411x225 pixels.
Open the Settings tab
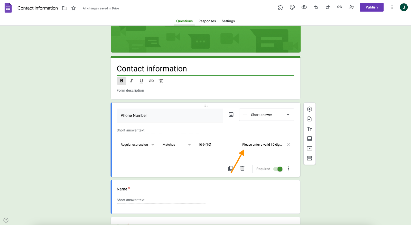(228, 21)
